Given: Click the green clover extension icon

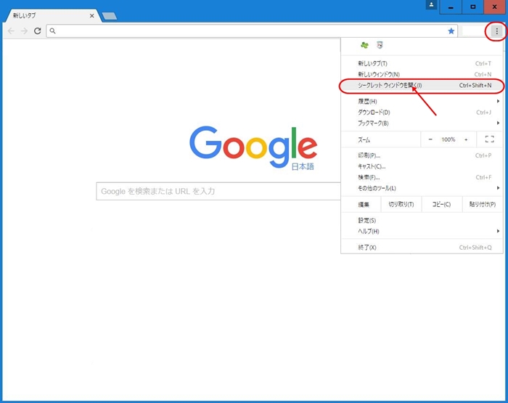Looking at the screenshot, I should (364, 45).
